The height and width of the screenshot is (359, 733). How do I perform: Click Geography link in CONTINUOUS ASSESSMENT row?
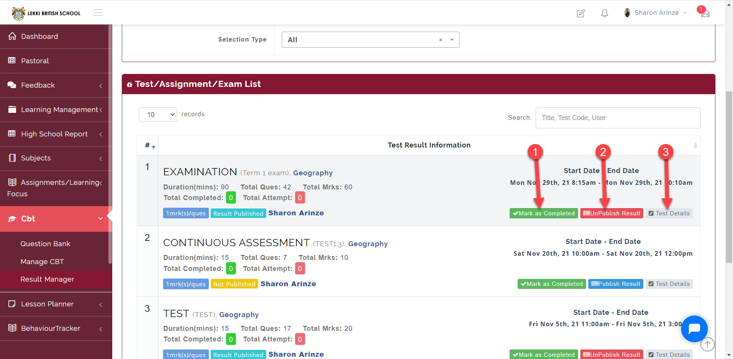tap(368, 244)
